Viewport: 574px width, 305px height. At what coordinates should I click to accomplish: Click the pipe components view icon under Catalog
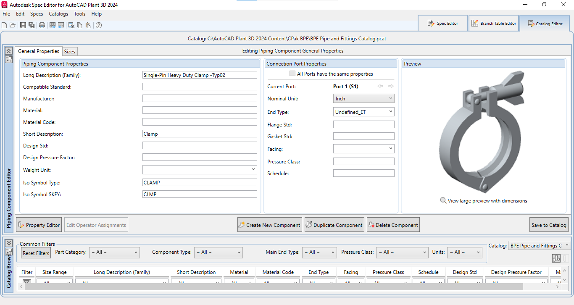click(557, 258)
